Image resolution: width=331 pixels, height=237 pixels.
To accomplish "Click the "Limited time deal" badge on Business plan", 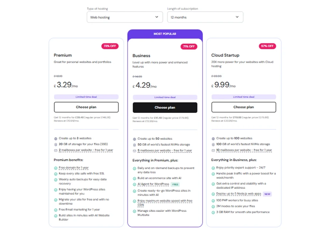I will tap(165, 97).
